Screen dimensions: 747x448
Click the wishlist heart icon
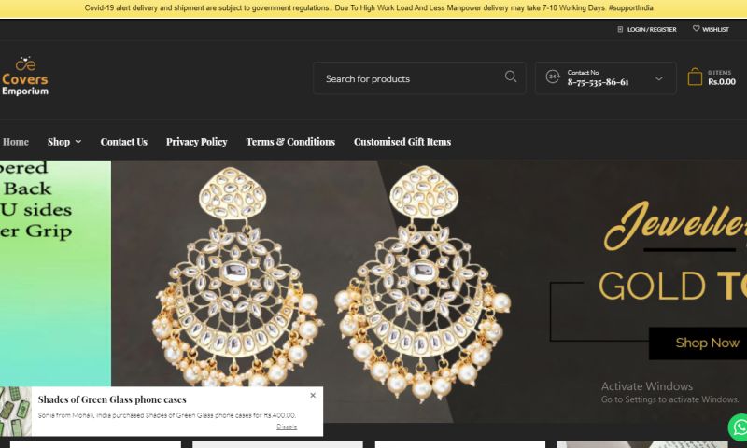click(696, 29)
